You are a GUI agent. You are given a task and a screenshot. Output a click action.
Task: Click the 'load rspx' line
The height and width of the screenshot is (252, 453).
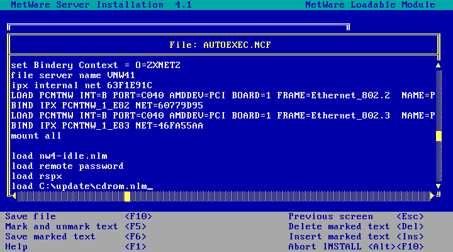tap(36, 176)
